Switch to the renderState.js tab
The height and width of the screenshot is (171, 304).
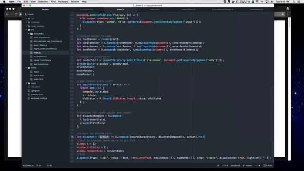(256, 9)
